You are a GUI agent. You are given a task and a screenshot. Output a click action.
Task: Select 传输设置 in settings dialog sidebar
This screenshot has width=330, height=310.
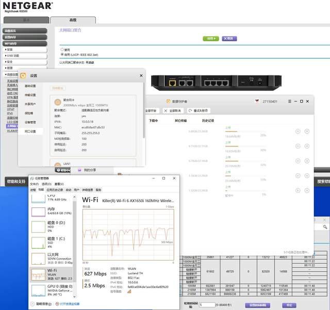30,95
